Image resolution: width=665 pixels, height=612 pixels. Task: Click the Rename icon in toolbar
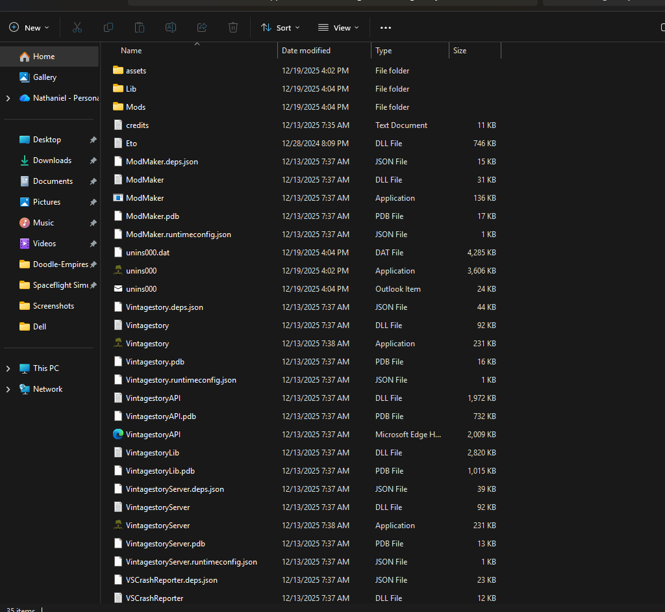click(171, 27)
